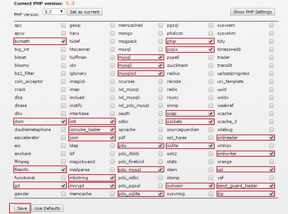Disable the zip extension checkbox
This screenshot has width=288, height=214.
(x=272, y=194)
